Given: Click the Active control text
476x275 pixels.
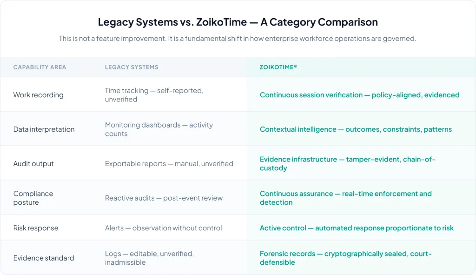Looking at the screenshot, I should click(x=357, y=228).
